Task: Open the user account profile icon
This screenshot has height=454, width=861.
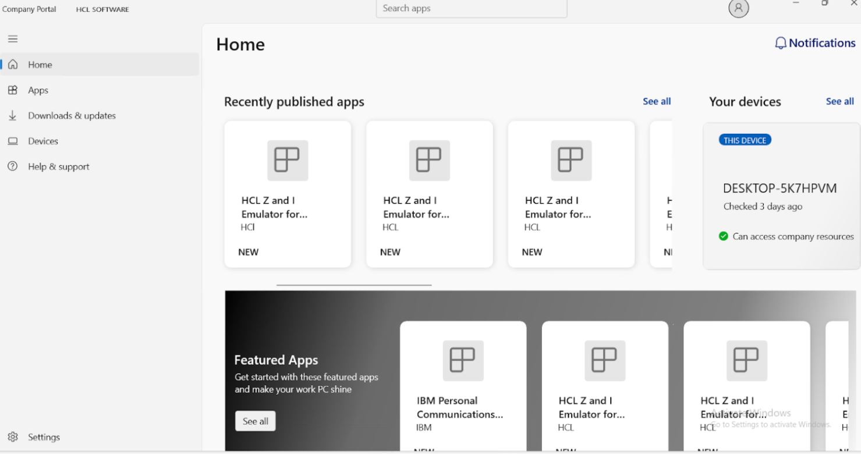Action: tap(738, 8)
